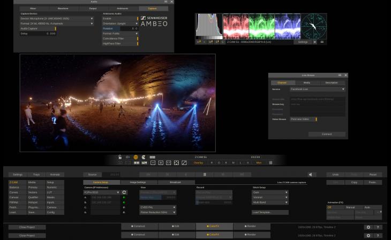Open the Orientation Upright dropdown
The width and height of the screenshot is (391, 240).
coord(120,24)
